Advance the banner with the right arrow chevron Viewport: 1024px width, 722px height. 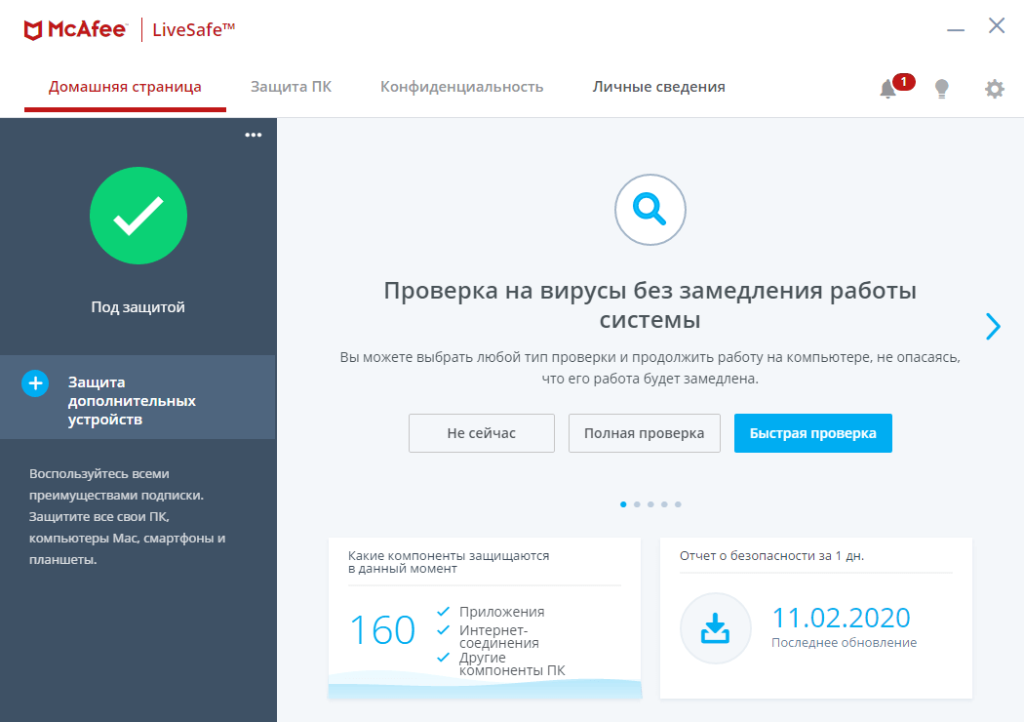click(x=993, y=327)
